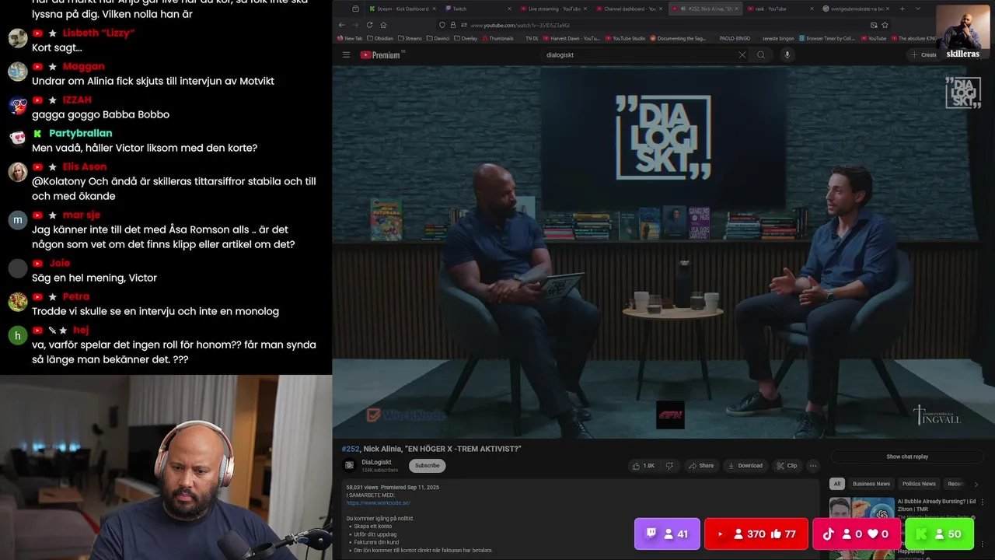Select the Business News chip
This screenshot has height=560, width=995.
[x=871, y=484]
